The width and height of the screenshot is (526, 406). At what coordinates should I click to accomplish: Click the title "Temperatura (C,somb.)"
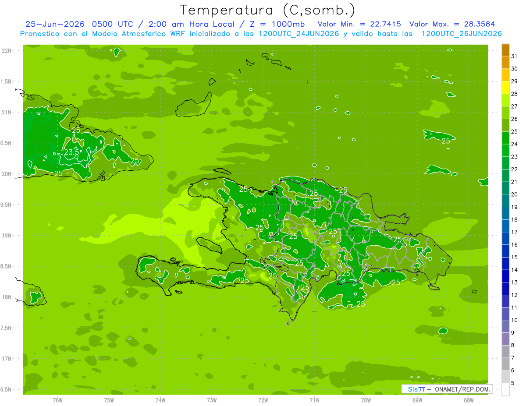(268, 11)
